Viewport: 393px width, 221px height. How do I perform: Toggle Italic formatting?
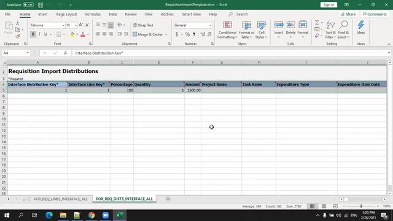coord(39,34)
